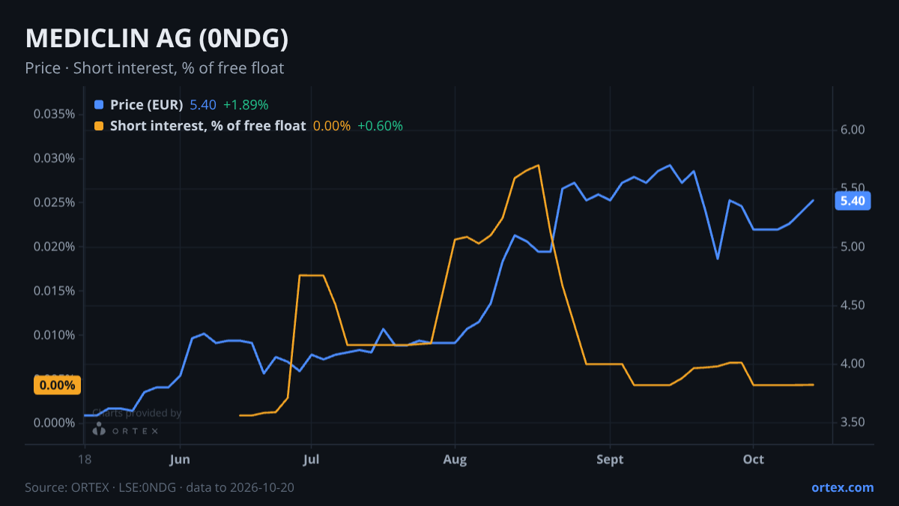The image size is (899, 506).
Task: Click the 0.015% left axis label
Action: (55, 291)
